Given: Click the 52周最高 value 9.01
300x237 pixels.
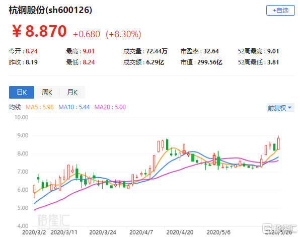Looking at the screenshot, I should tap(273, 51).
